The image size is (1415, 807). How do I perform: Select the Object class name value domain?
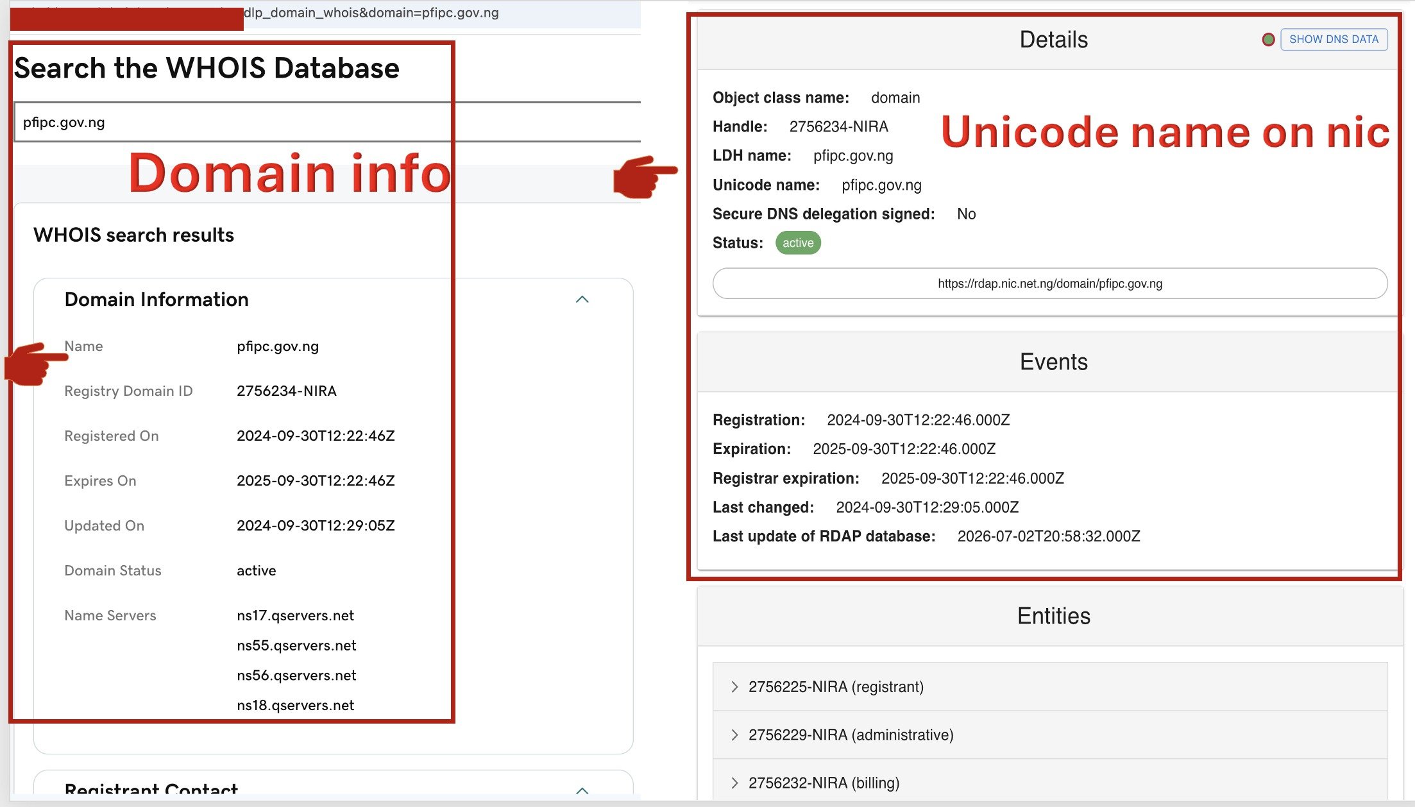895,98
